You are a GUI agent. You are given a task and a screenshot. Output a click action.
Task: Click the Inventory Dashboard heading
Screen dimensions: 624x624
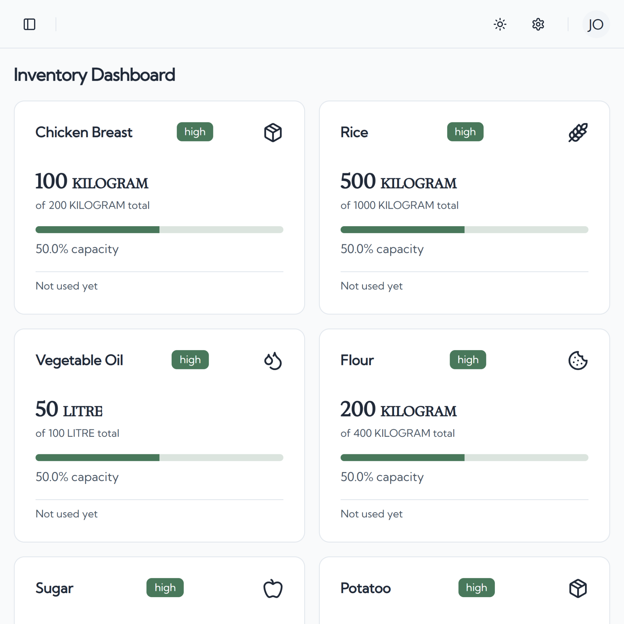[94, 75]
